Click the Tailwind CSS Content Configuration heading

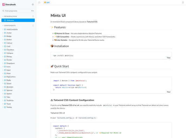tap(72, 100)
